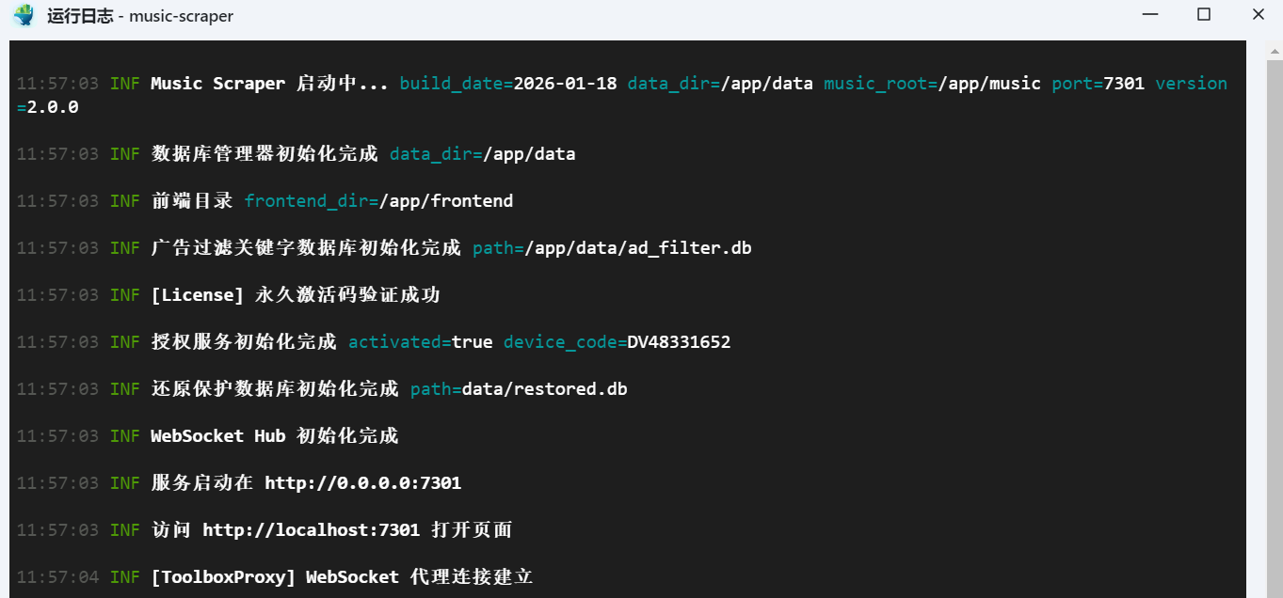Image resolution: width=1283 pixels, height=598 pixels.
Task: Click the data/restored.db path text
Action: [x=544, y=389]
